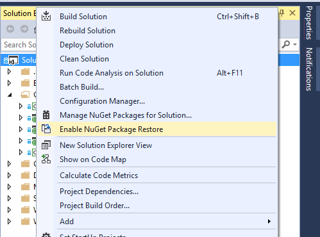Click the magnifier search icon in Solution Explorer

point(286,44)
